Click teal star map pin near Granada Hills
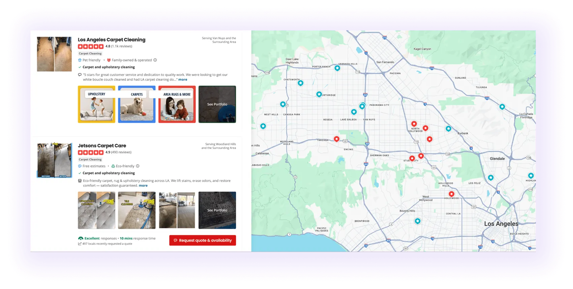This screenshot has height=289, width=573. point(337,68)
